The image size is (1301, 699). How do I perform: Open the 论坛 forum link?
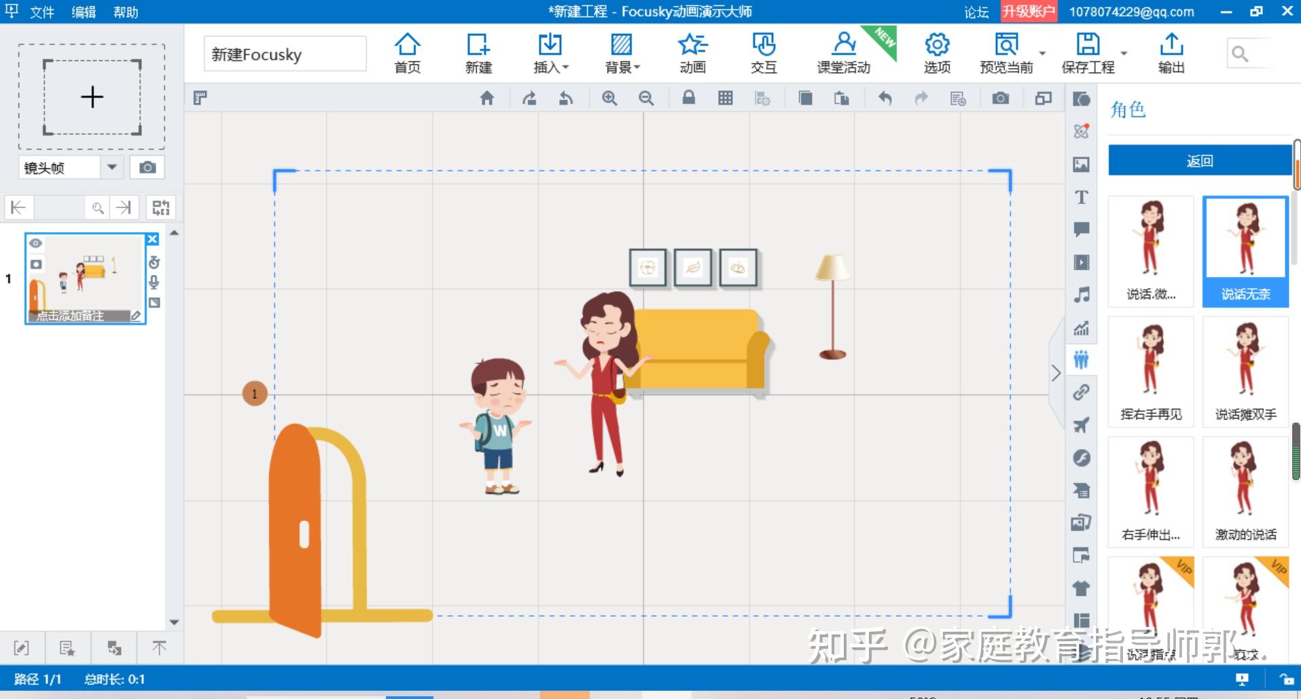click(976, 12)
